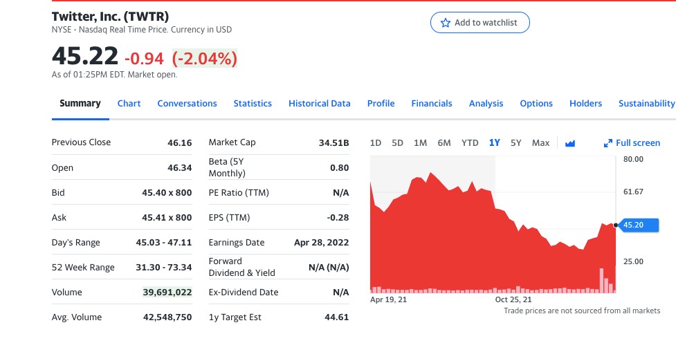676x352 pixels.
Task: Open the Holders tab
Action: 585,104
